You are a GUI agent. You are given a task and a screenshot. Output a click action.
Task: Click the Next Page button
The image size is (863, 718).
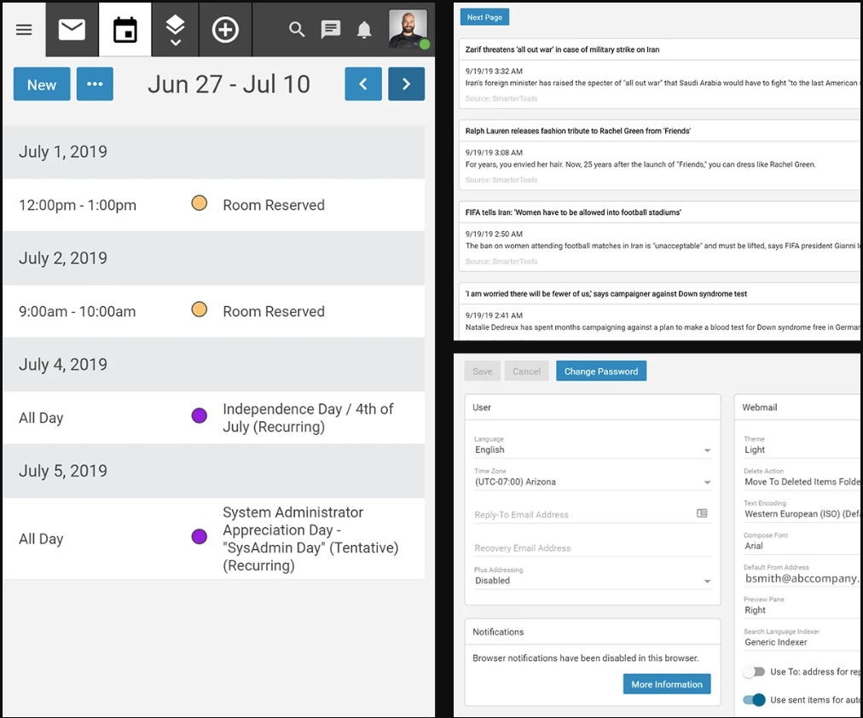(484, 16)
